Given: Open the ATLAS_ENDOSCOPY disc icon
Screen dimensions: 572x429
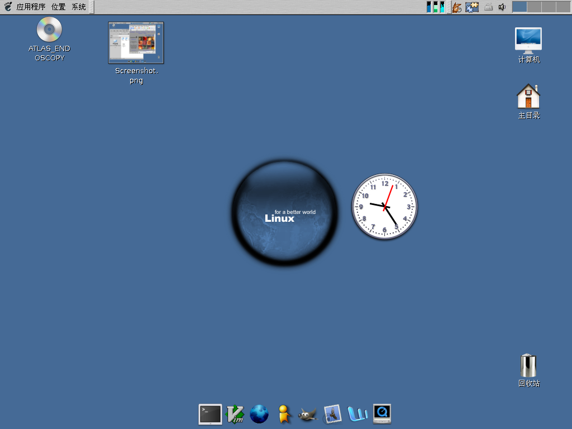Looking at the screenshot, I should coord(49,30).
